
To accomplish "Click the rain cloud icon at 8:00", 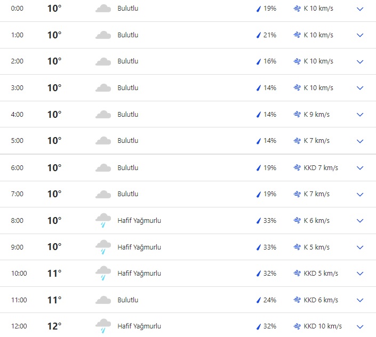I will coord(103,221).
